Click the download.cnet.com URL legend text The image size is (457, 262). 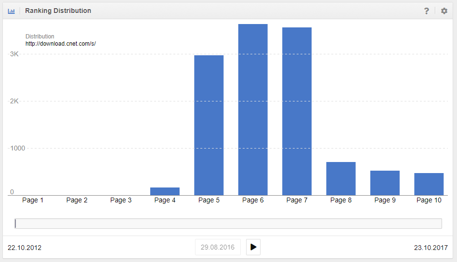point(61,44)
